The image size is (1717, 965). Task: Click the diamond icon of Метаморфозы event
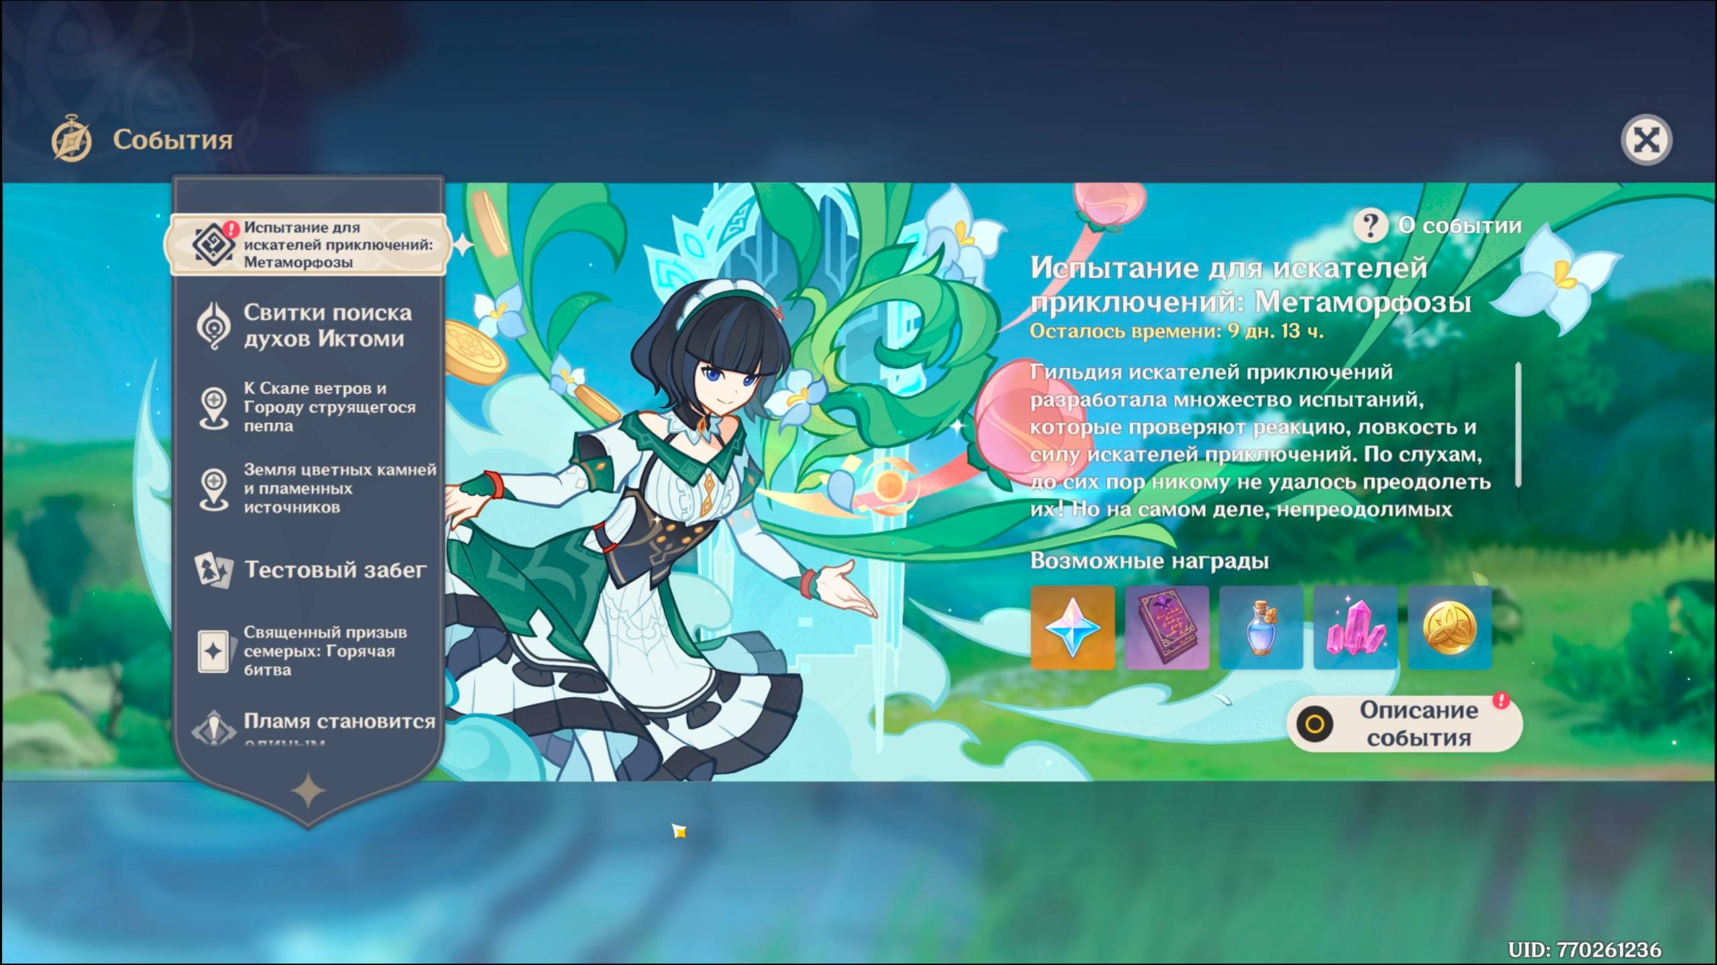(213, 245)
